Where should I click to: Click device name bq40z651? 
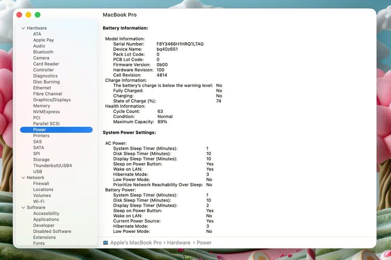click(167, 49)
